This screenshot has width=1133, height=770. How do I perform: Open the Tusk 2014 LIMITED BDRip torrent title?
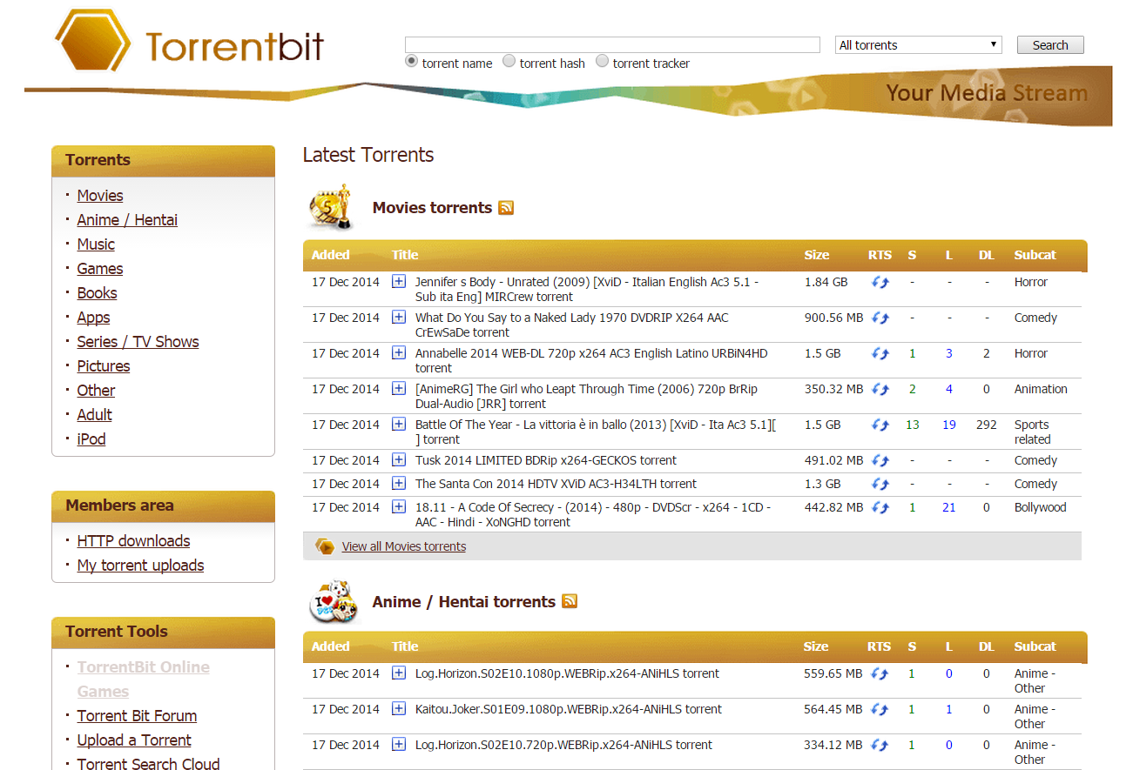pyautogui.click(x=546, y=460)
